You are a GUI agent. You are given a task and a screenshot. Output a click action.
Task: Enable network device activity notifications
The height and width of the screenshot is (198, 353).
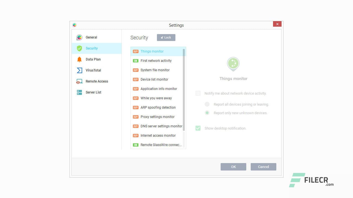pos(198,93)
